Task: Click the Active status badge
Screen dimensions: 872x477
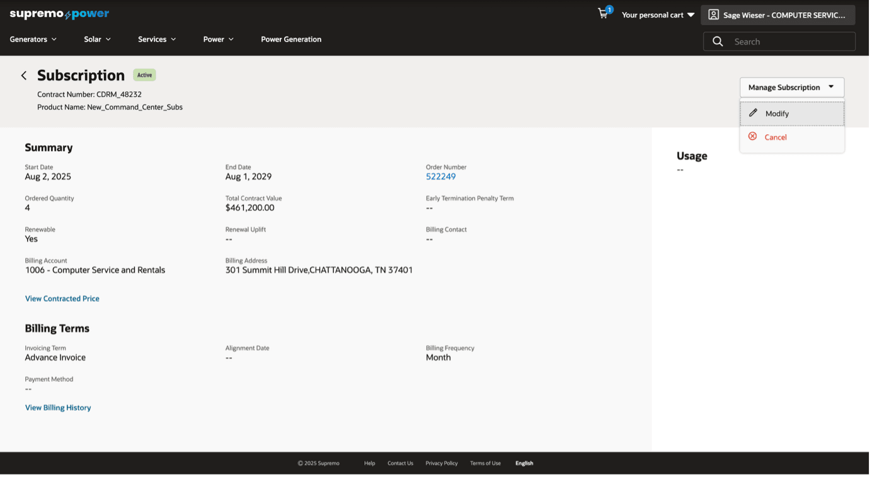Action: pyautogui.click(x=144, y=75)
